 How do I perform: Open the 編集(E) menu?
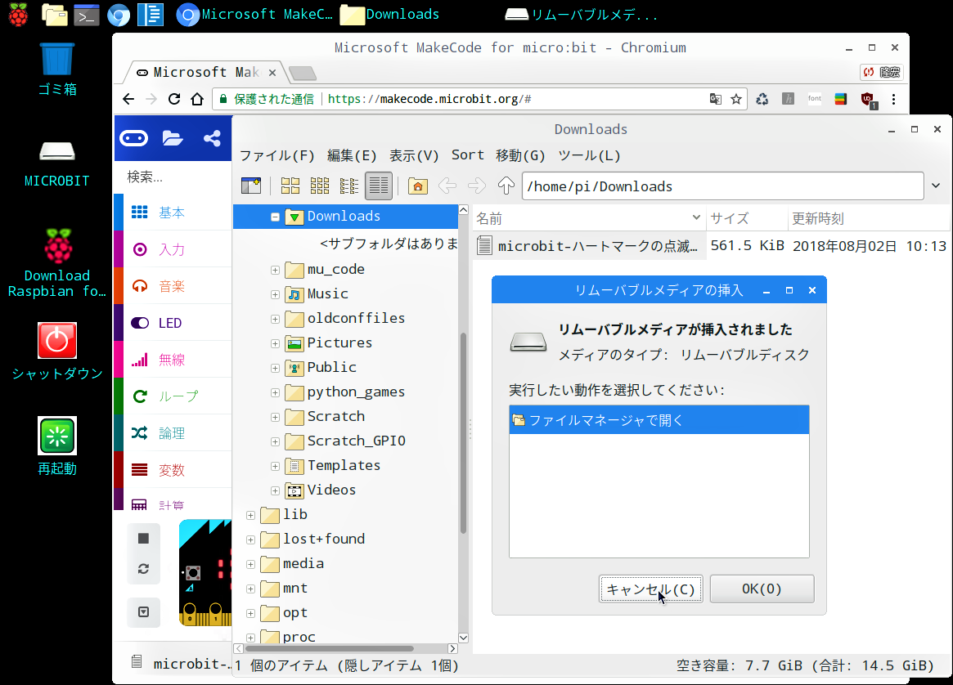(352, 155)
